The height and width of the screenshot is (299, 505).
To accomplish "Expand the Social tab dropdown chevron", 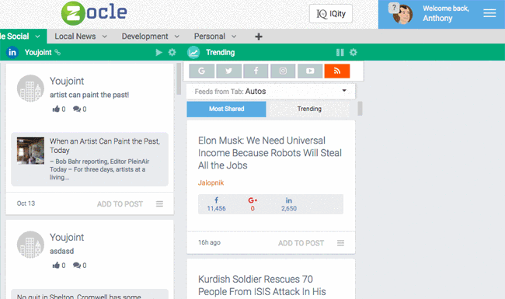I will coord(37,37).
